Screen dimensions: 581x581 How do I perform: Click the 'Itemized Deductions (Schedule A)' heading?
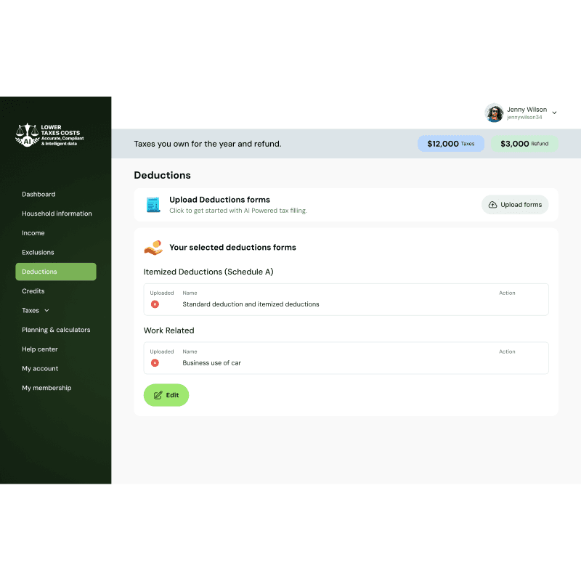(208, 272)
